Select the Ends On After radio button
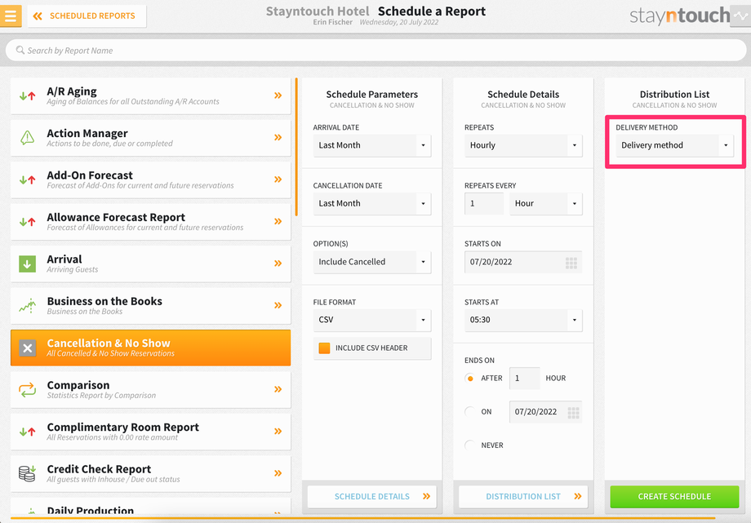Image resolution: width=751 pixels, height=523 pixels. (x=470, y=379)
